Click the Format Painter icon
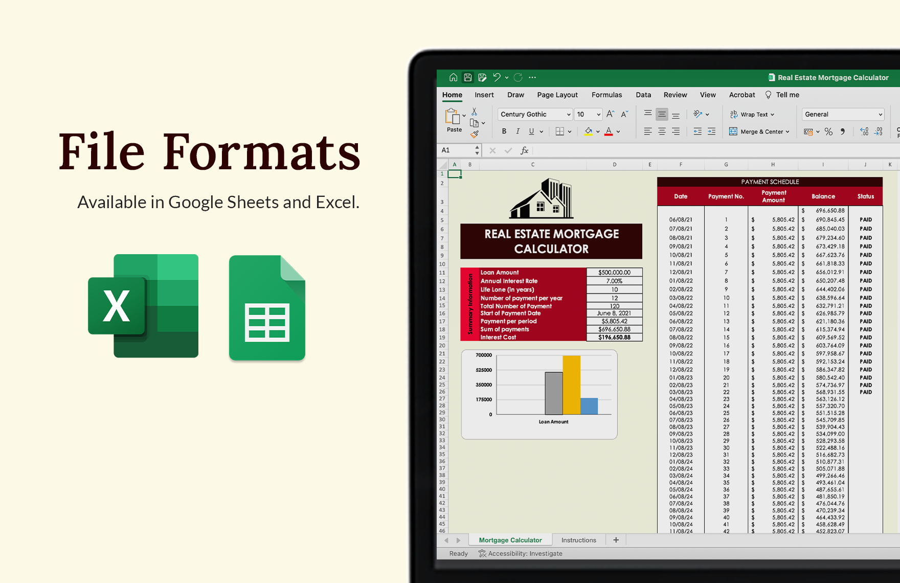This screenshot has width=900, height=583. click(x=474, y=134)
